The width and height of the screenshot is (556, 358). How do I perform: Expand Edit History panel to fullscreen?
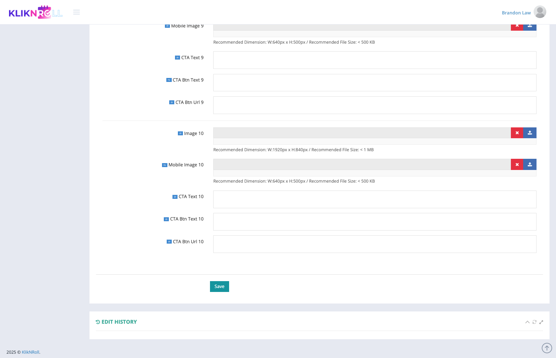[x=541, y=322]
